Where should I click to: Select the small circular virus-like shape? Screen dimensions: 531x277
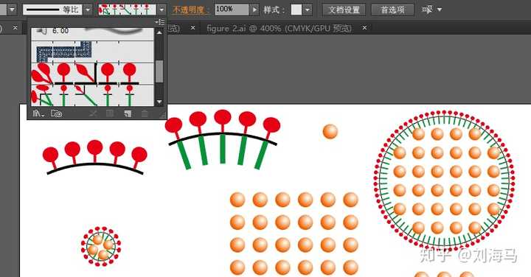click(x=101, y=246)
